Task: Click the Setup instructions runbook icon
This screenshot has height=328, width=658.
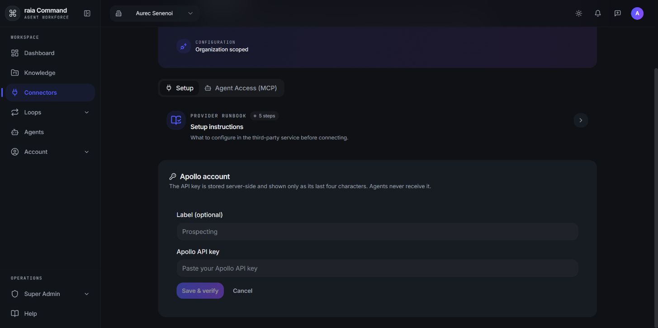Action: (x=176, y=120)
